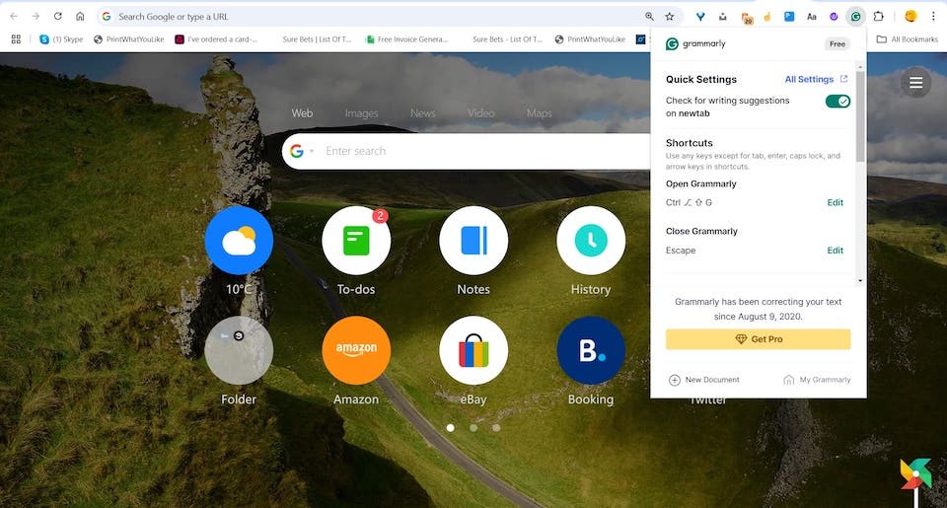Click the Enter search input field
The image size is (947, 508).
(473, 152)
